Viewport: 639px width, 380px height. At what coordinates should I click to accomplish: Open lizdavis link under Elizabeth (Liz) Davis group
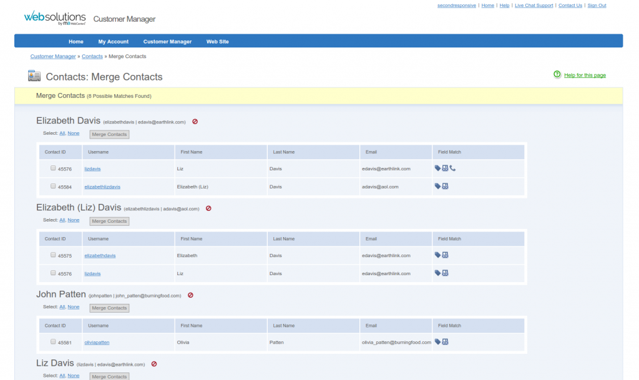pyautogui.click(x=92, y=273)
